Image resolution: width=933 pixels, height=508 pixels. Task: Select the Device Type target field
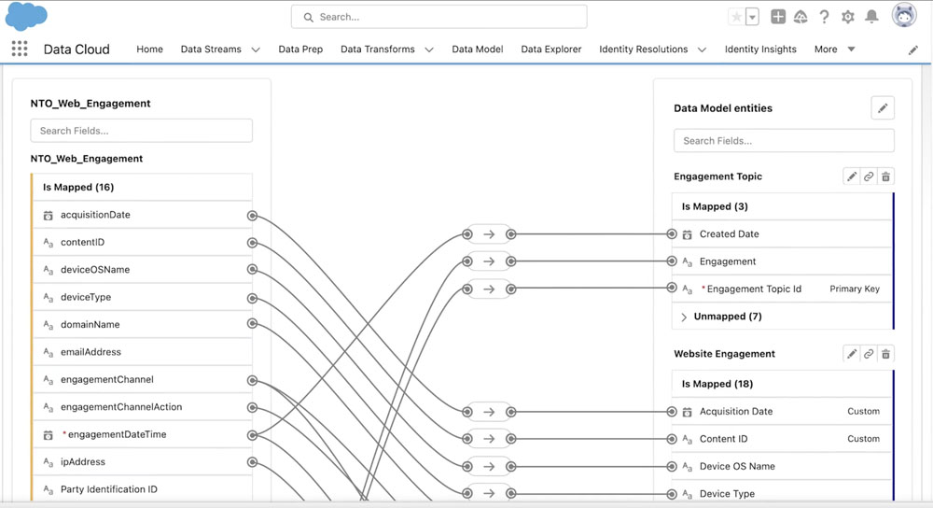pos(783,494)
